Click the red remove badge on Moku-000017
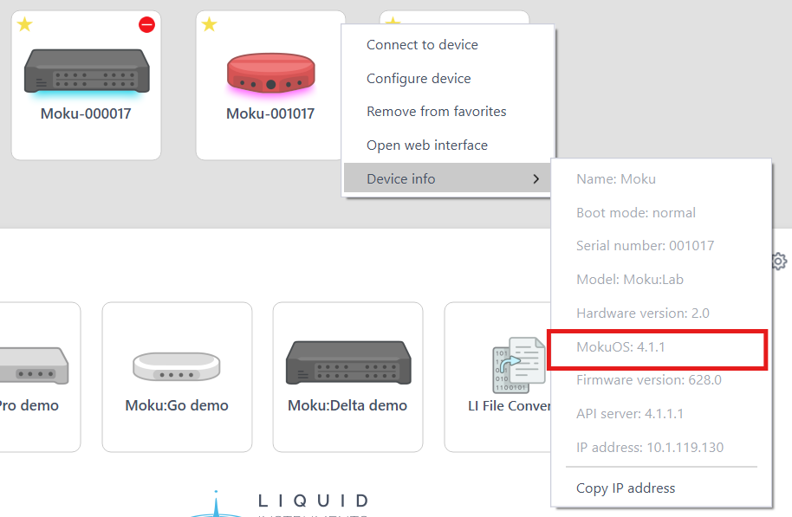The width and height of the screenshot is (792, 517). pyautogui.click(x=146, y=25)
